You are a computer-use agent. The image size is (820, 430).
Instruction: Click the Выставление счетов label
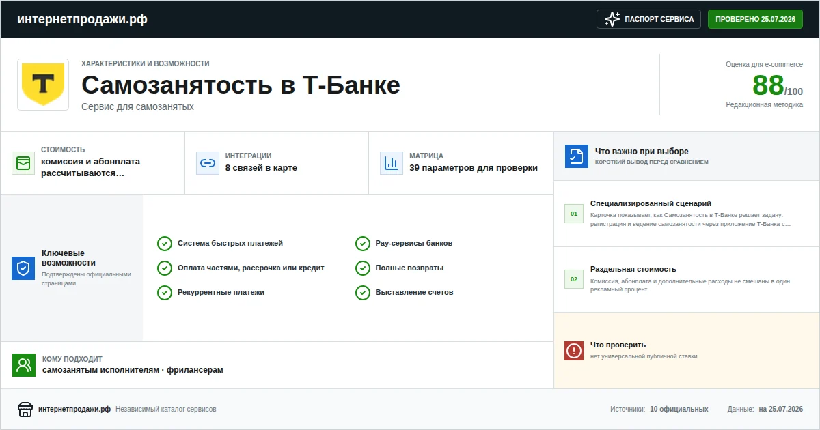(414, 293)
